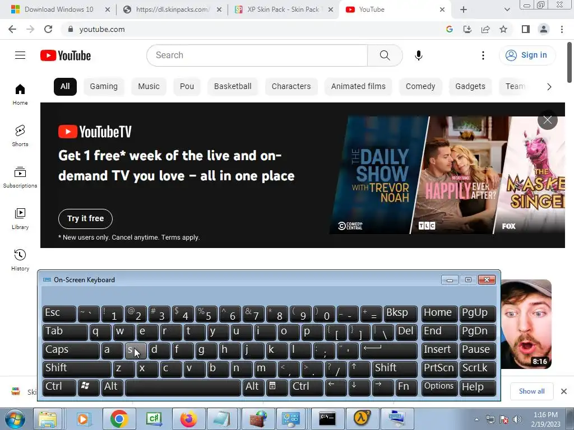Viewport: 574px width, 430px height.
Task: Click the context menu key on keyboard
Action: pyautogui.click(x=276, y=387)
